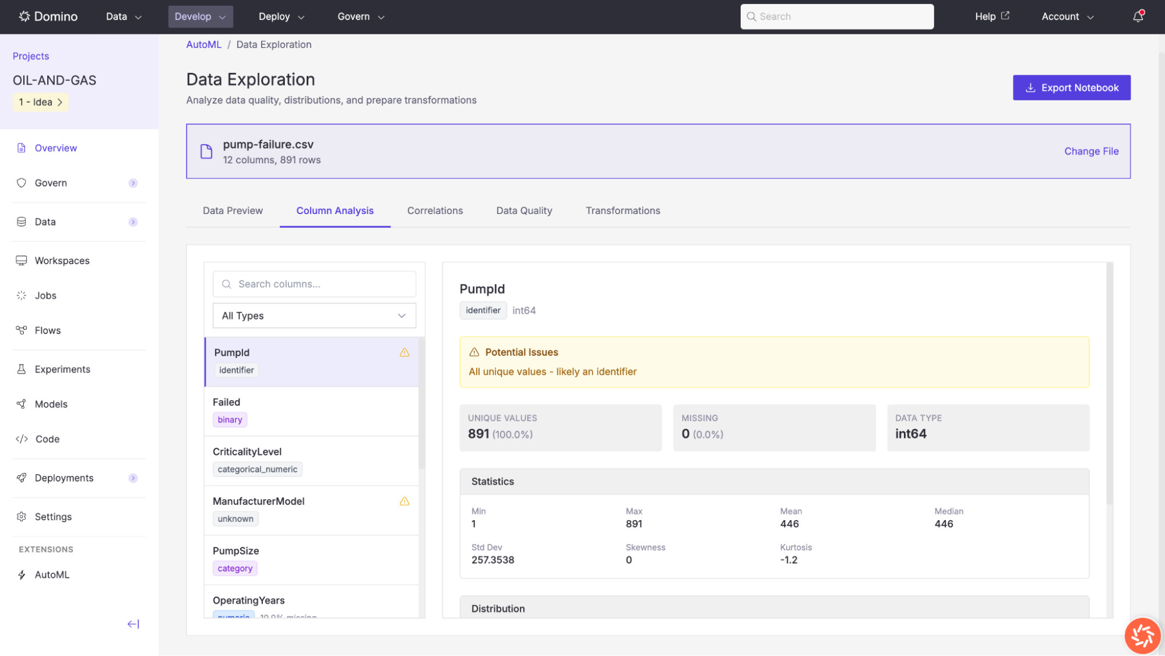Click the Change File link
Screen dimensions: 1165x656
[1091, 151]
